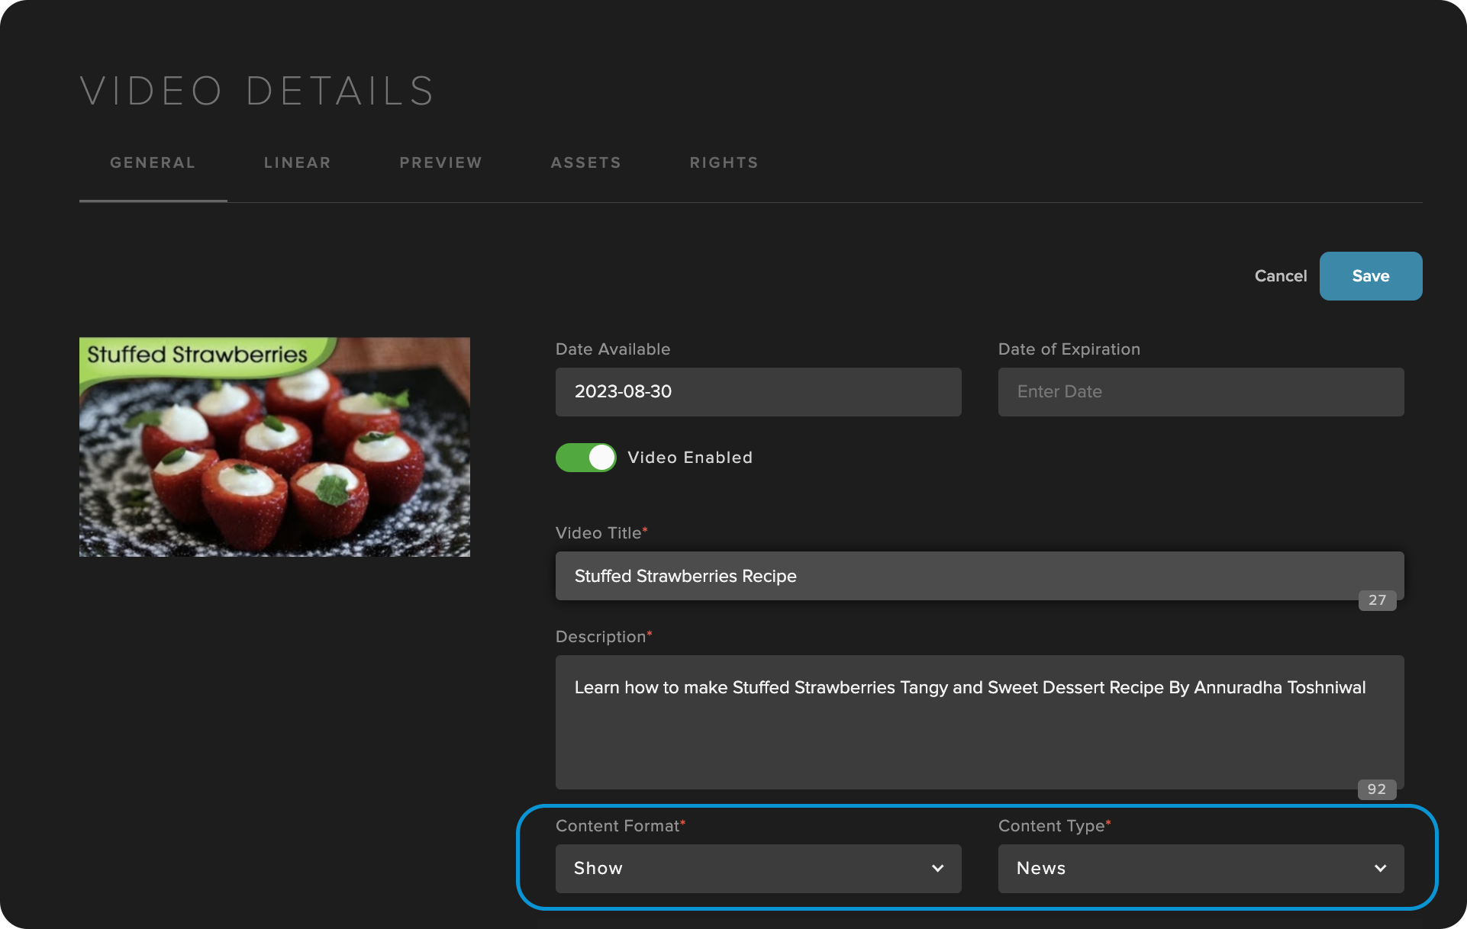Click the VIDEO DETAILS heading

click(257, 92)
